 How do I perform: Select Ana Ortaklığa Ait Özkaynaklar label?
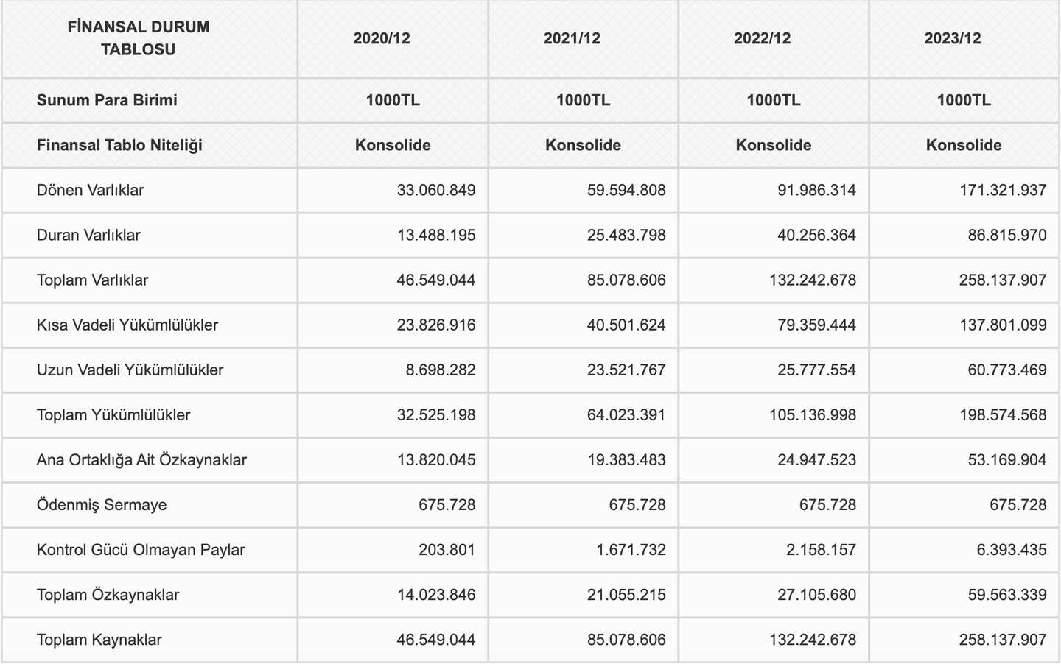[x=141, y=459]
